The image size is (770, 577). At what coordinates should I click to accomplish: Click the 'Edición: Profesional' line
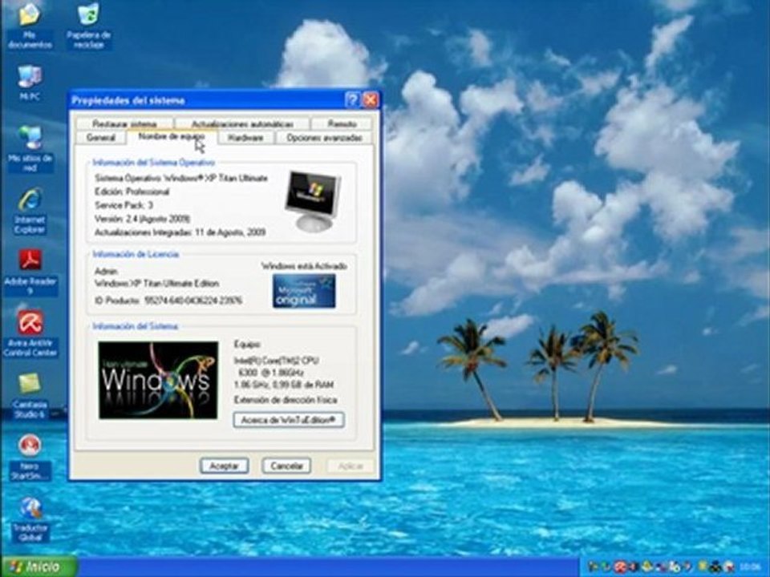coord(132,192)
